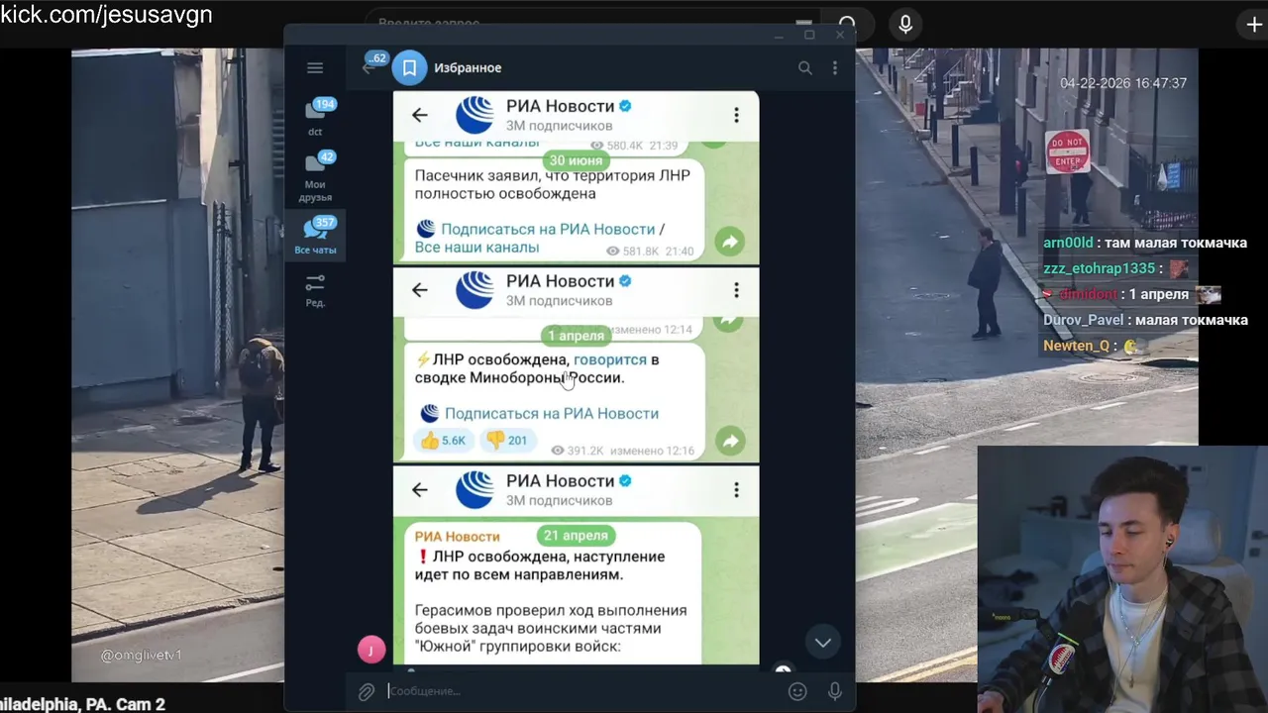Open the Мои друзья chat folder
Viewport: 1268px width, 713px height.
(x=315, y=176)
